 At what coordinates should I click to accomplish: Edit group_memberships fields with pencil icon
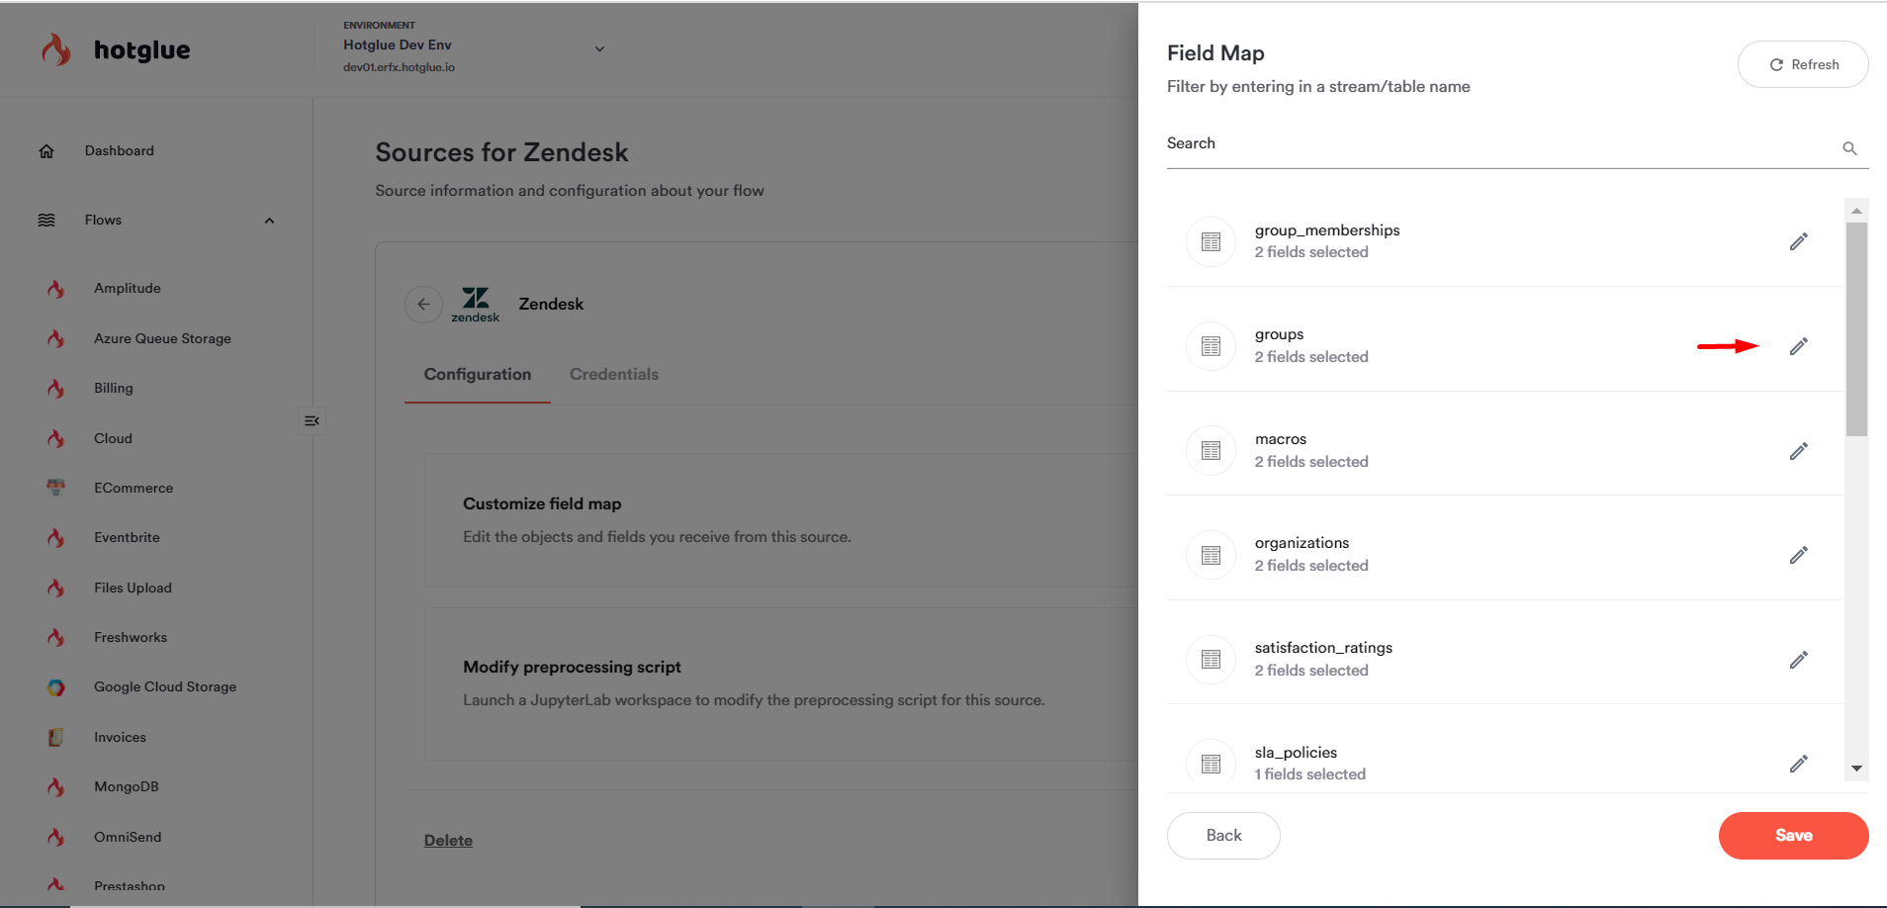pos(1798,241)
